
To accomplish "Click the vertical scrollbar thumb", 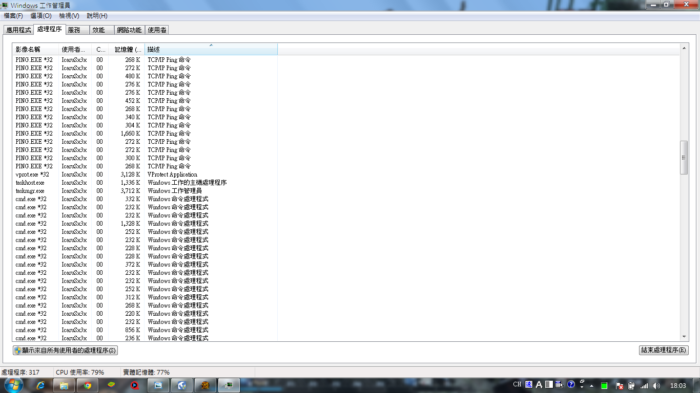I will coord(684,158).
